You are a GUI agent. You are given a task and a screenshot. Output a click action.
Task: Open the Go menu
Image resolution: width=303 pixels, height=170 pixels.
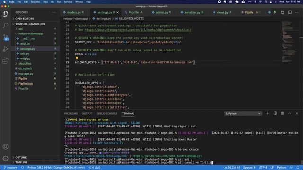point(53,2)
